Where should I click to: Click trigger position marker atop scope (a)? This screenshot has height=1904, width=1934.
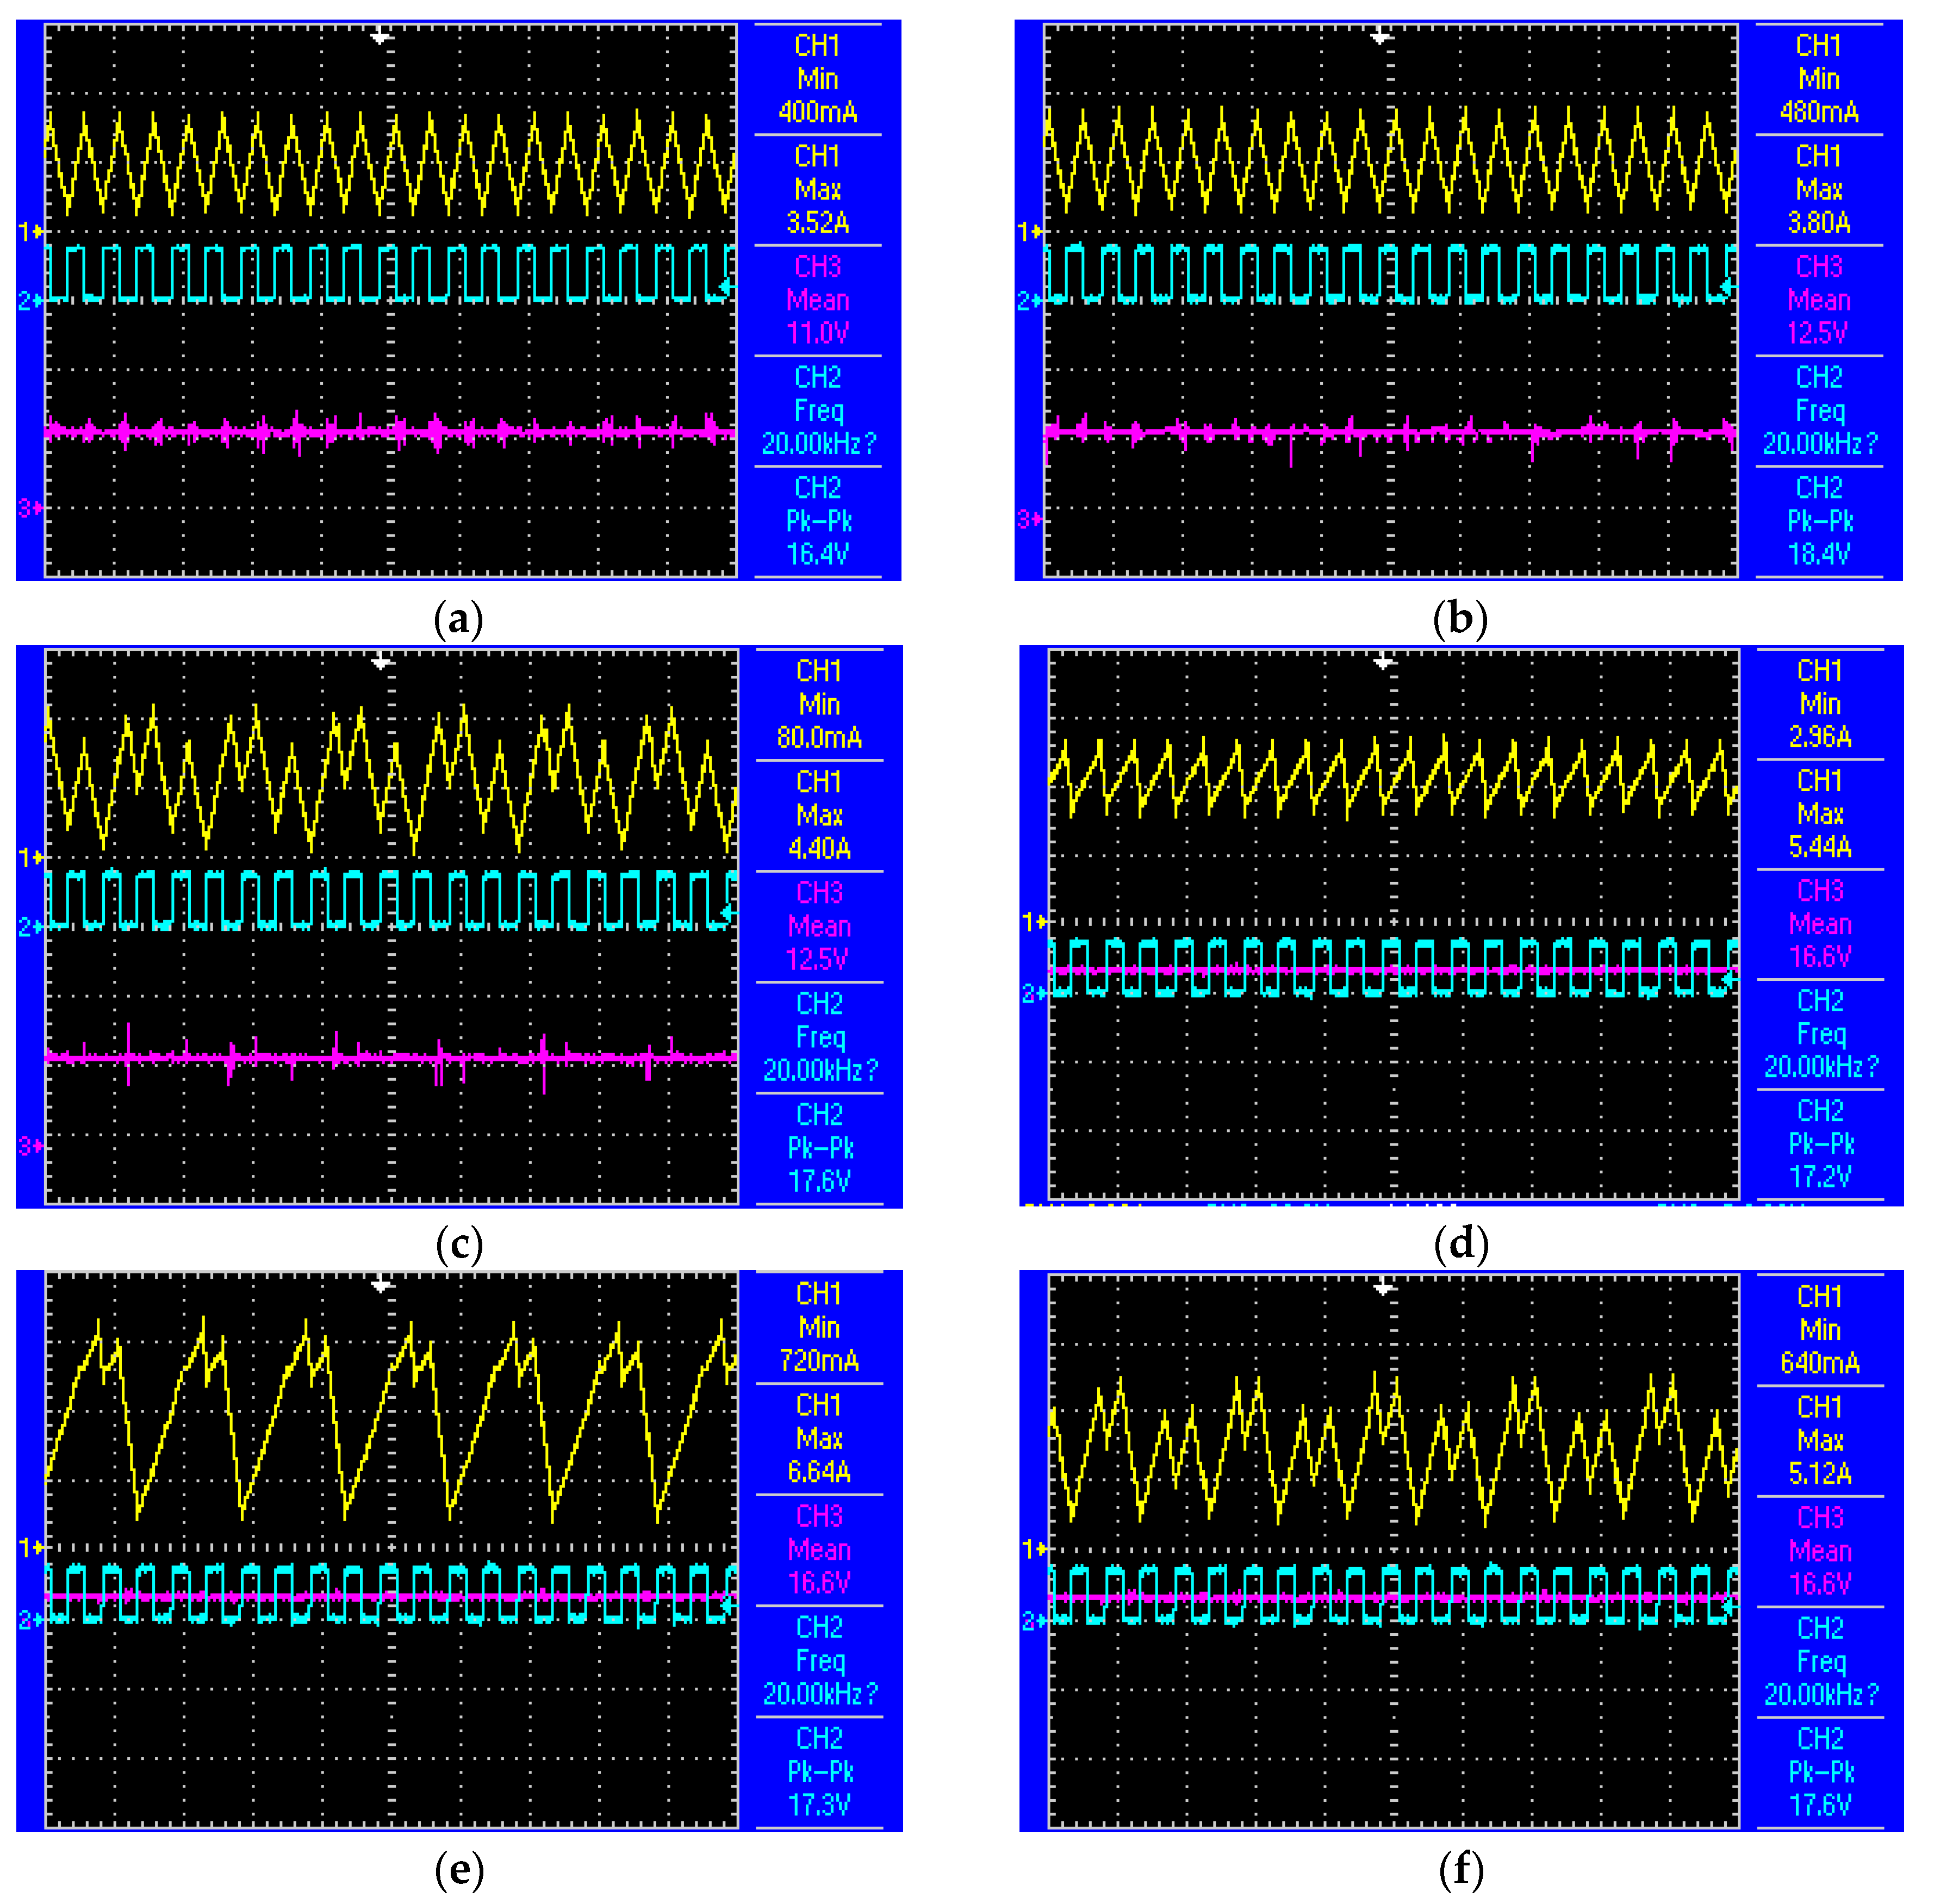pyautogui.click(x=380, y=37)
